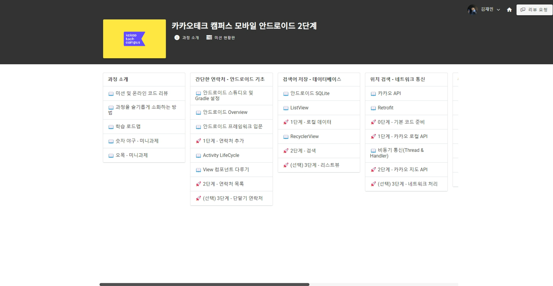Open mission 0단계 - 기본 코드 준비
Screen dimensions: 553x286
[406, 122]
